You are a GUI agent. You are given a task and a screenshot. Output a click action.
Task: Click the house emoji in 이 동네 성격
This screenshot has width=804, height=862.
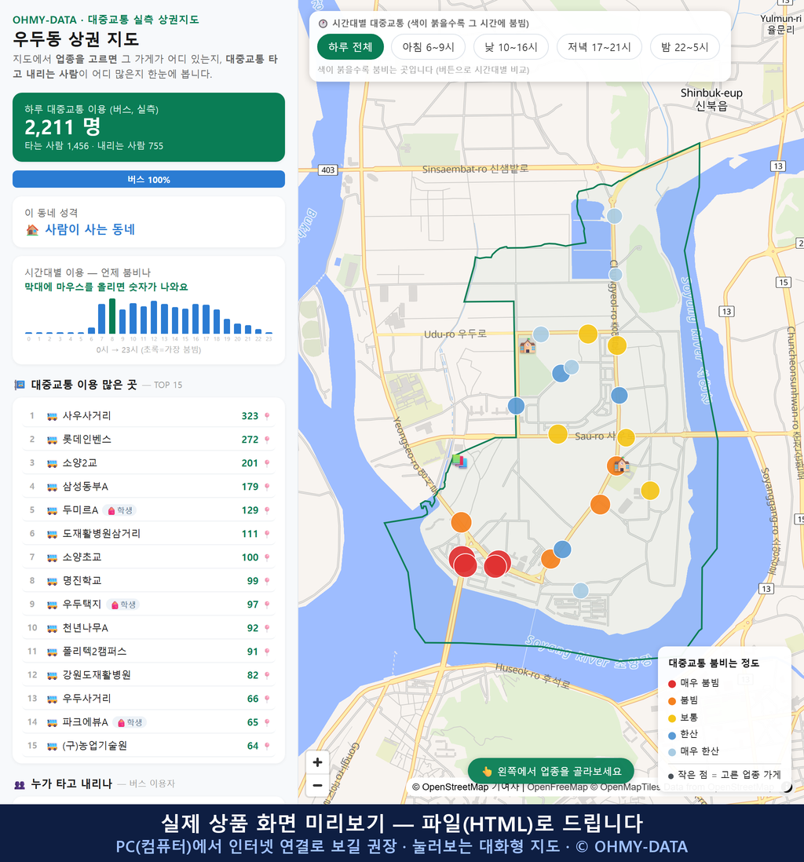[32, 230]
